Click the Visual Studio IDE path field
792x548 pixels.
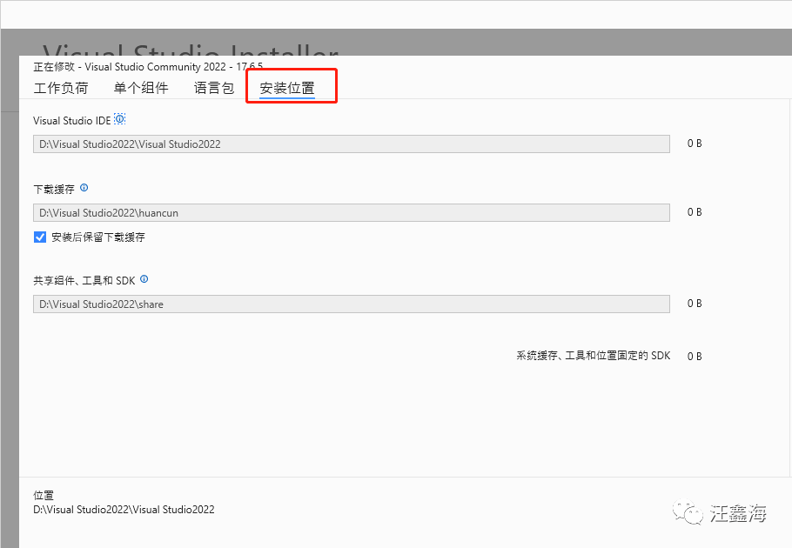[352, 144]
